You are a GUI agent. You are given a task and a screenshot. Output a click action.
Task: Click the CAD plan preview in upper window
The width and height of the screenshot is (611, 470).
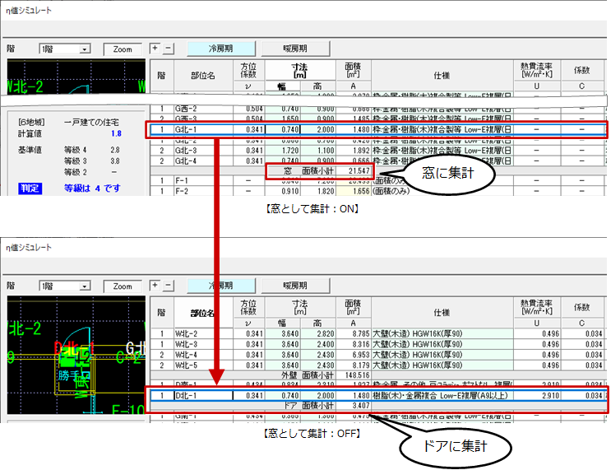pos(76,77)
